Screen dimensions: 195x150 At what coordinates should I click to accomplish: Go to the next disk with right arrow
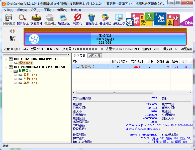pyautogui.click(x=15, y=31)
